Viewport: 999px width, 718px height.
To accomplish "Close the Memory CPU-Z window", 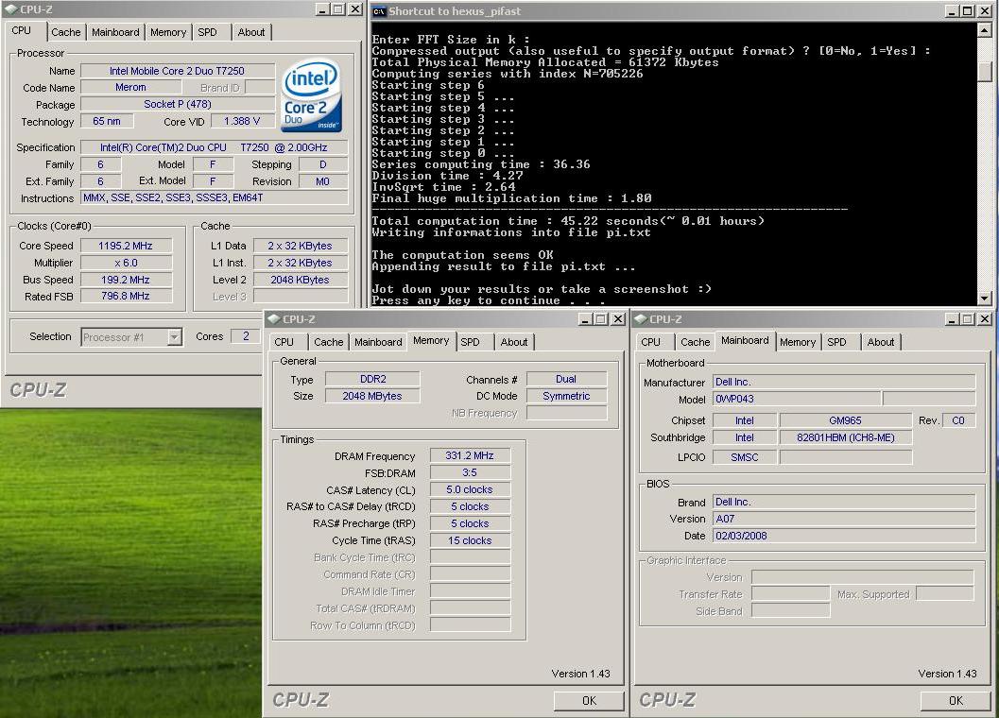I will [618, 319].
